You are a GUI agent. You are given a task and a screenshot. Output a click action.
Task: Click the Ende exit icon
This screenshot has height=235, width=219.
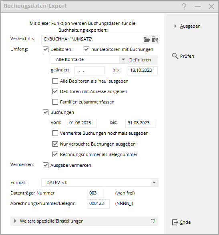coord(175,222)
